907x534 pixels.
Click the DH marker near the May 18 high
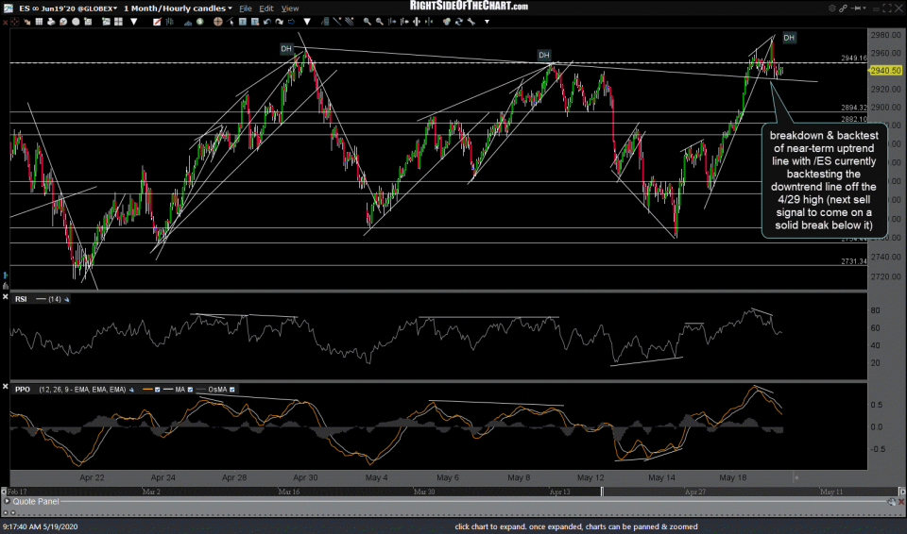tap(789, 38)
